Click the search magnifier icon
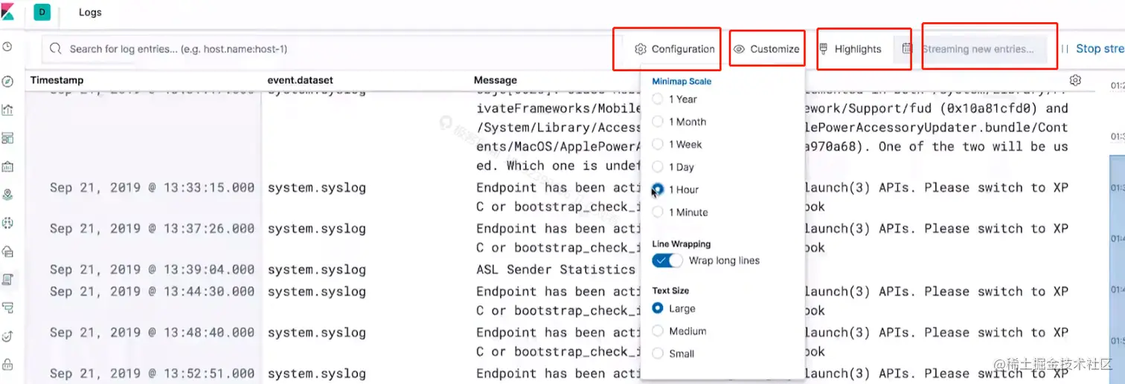This screenshot has width=1125, height=384. click(x=55, y=49)
